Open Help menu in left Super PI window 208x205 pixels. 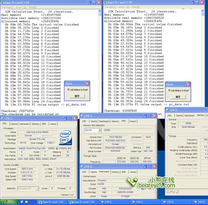33,7
